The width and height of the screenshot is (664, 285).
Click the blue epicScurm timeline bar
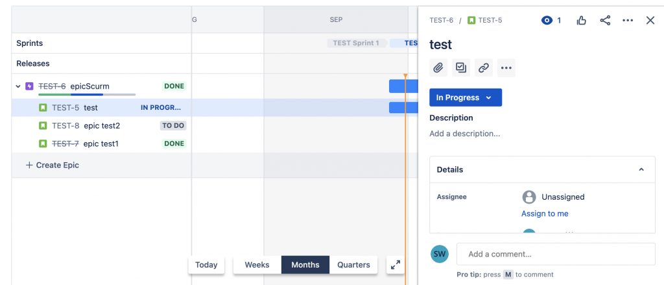click(403, 86)
